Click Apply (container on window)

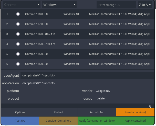(x=97, y=121)
